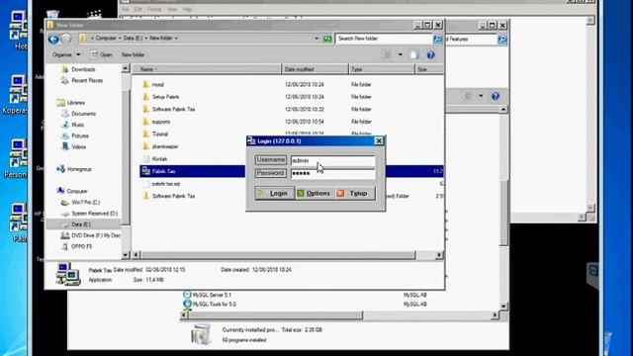Screen dimensions: 633x356
Task: Sort files by the Size column
Action: 428,69
